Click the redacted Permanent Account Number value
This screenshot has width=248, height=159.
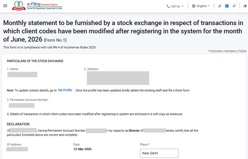pyautogui.click(x=21, y=105)
